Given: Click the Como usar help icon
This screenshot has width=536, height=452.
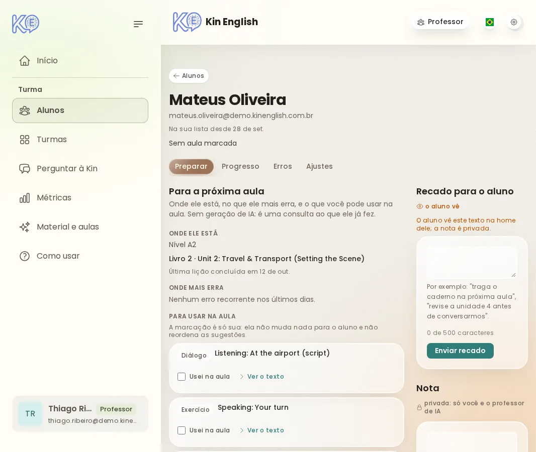Looking at the screenshot, I should [25, 256].
